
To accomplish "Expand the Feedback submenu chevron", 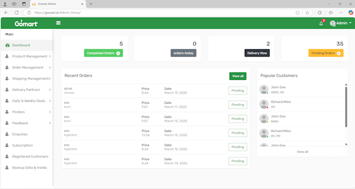I will point(50,123).
